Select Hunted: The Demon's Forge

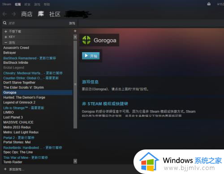(x=24, y=97)
